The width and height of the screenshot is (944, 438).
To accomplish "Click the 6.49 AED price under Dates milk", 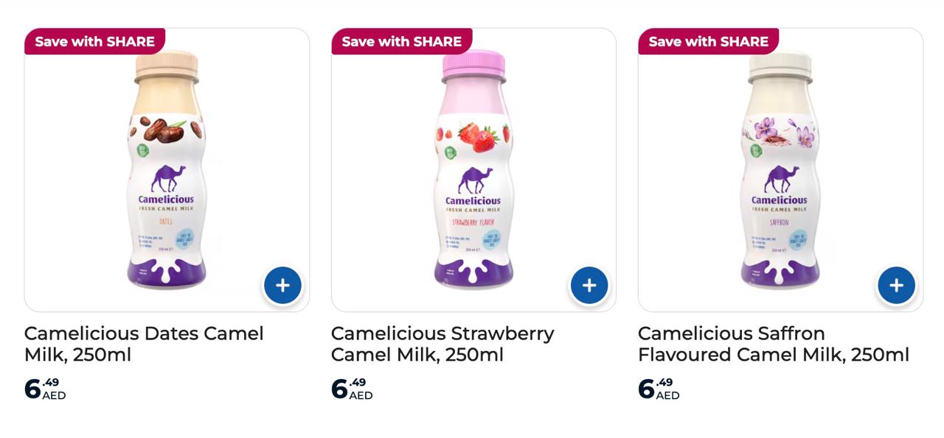I will [x=45, y=389].
